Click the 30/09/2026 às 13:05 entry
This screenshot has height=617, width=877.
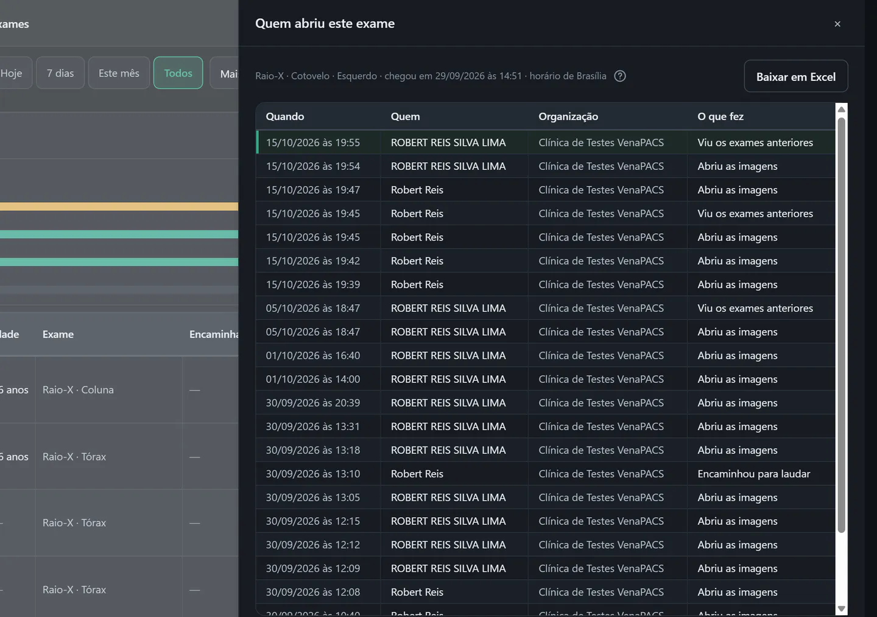click(x=546, y=498)
